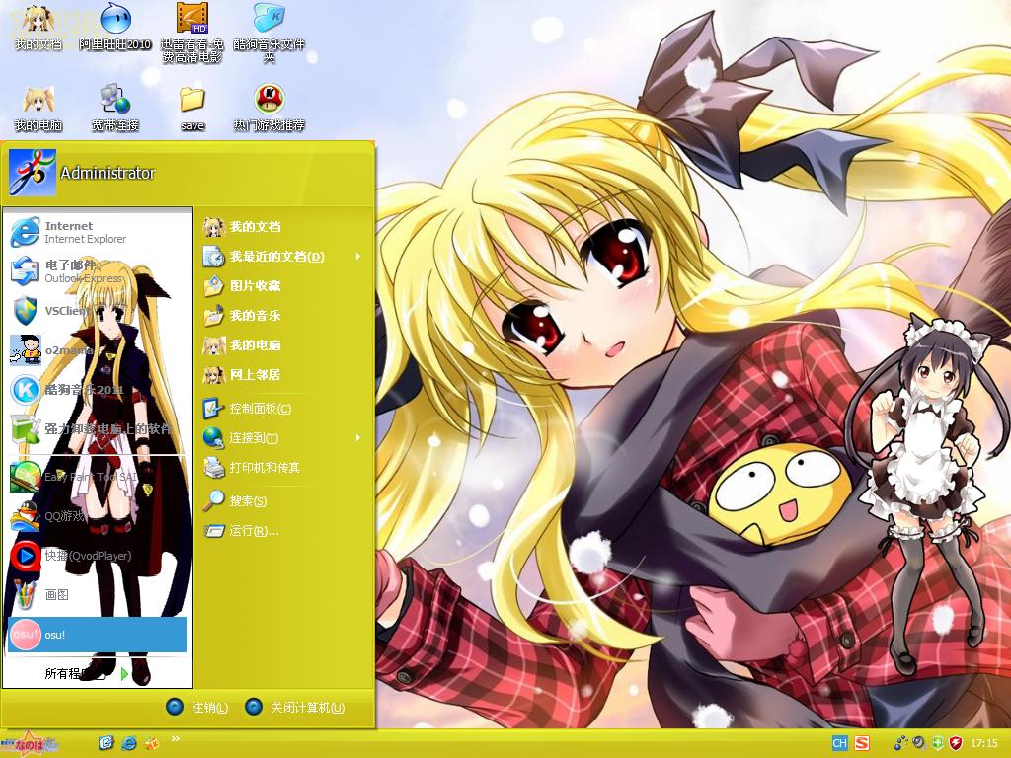Open 迅雷看看 HD movie desktop icon
Image resolution: width=1011 pixels, height=758 pixels.
click(x=193, y=34)
